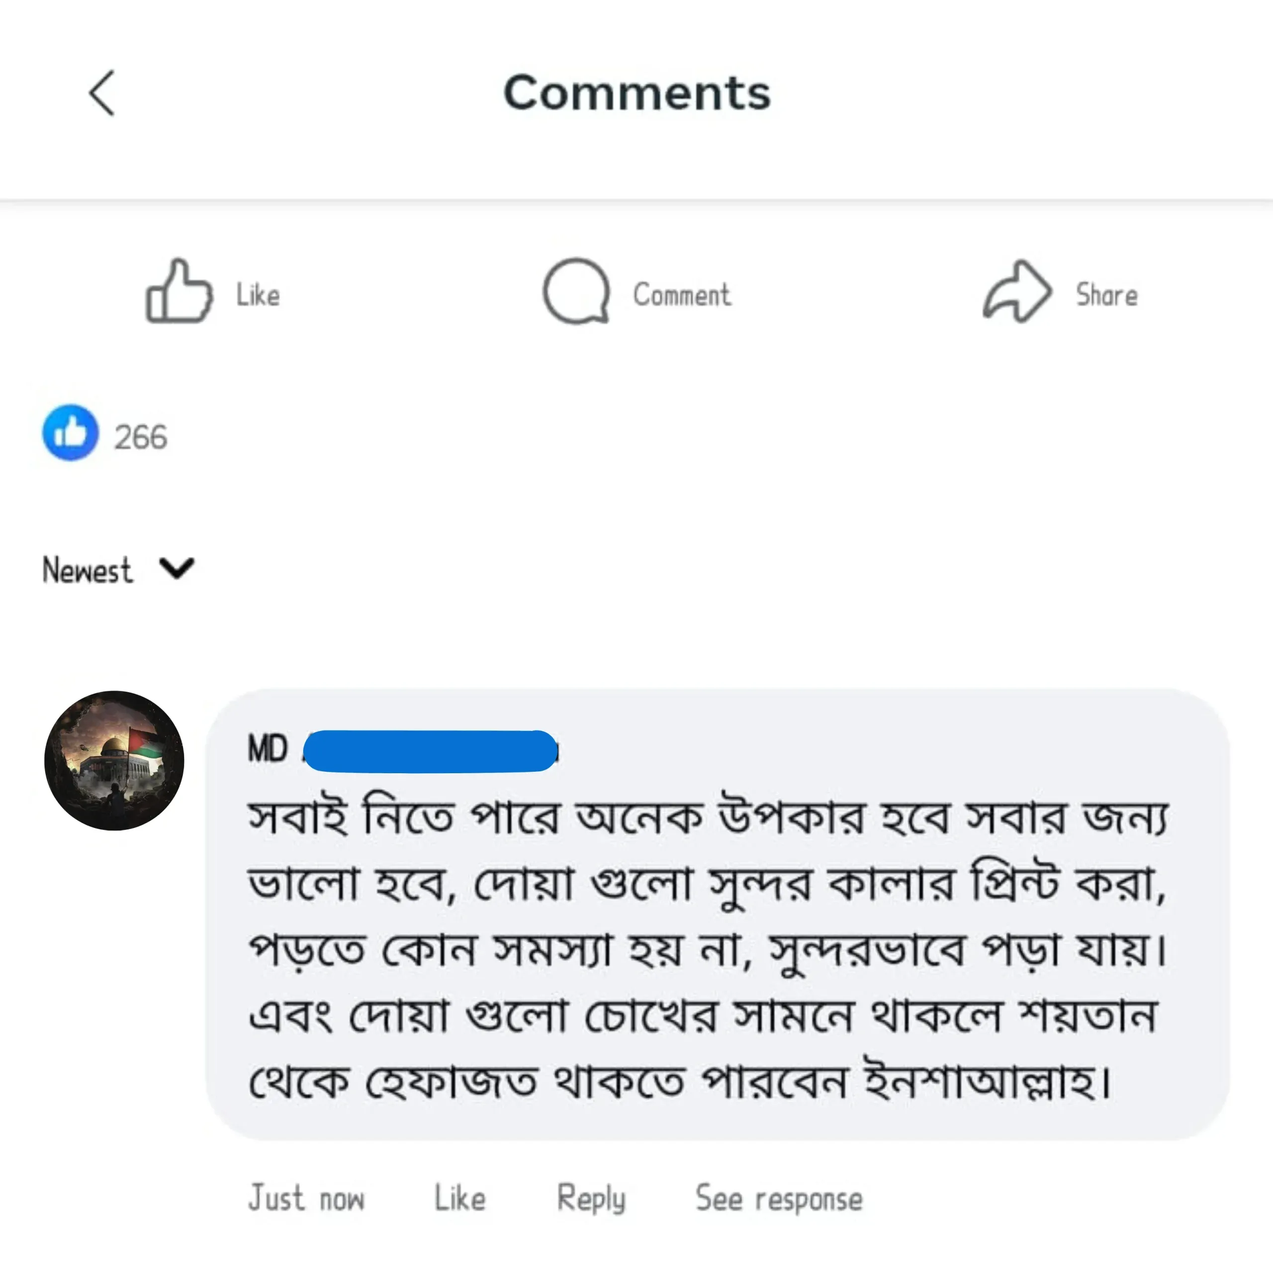Screen dimensions: 1273x1273
Task: Select the Comment label in action bar
Action: [682, 295]
